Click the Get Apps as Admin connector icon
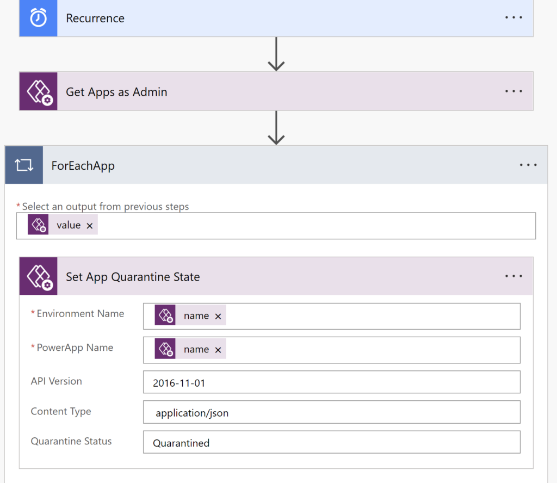 click(39, 91)
